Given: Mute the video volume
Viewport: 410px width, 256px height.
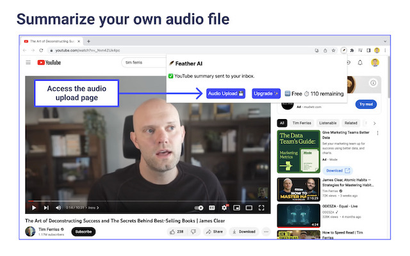Looking at the screenshot, I should point(58,207).
